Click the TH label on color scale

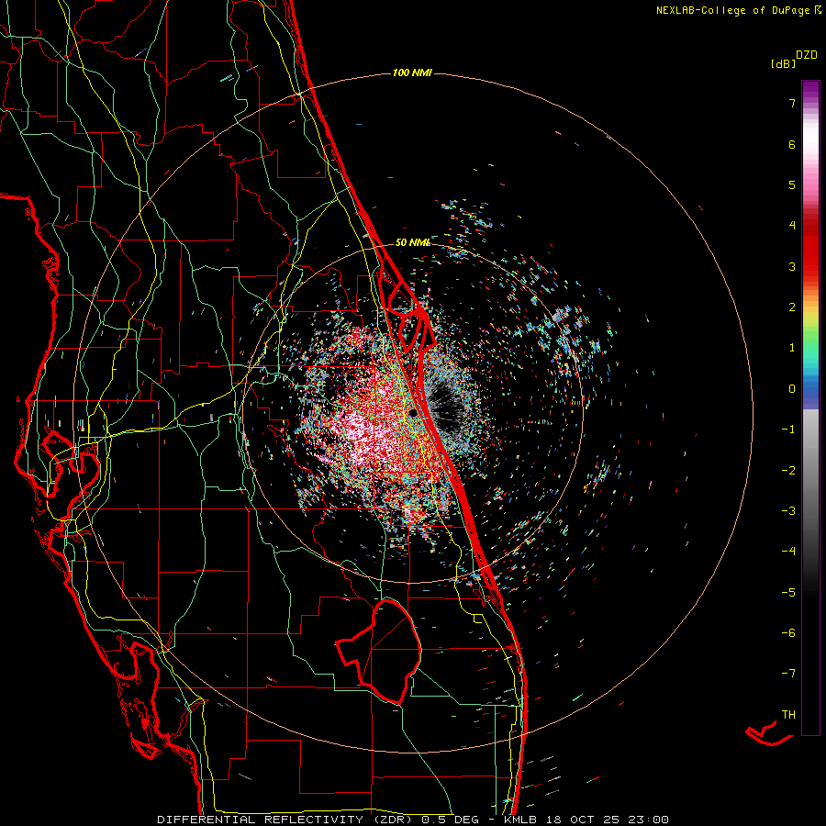(x=788, y=715)
